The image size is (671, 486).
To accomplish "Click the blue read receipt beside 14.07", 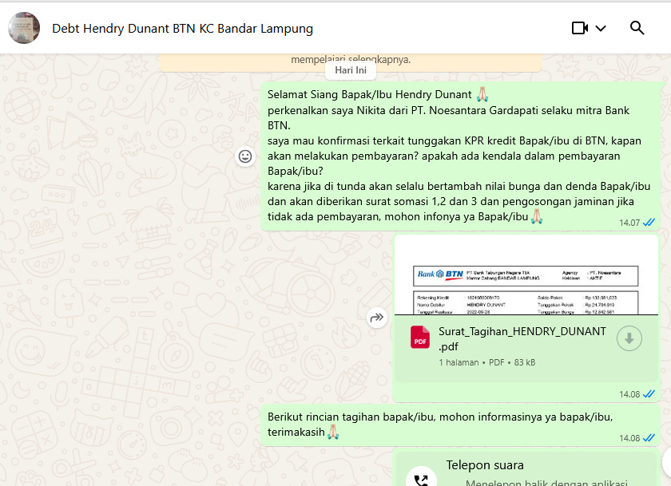I will click(x=649, y=223).
